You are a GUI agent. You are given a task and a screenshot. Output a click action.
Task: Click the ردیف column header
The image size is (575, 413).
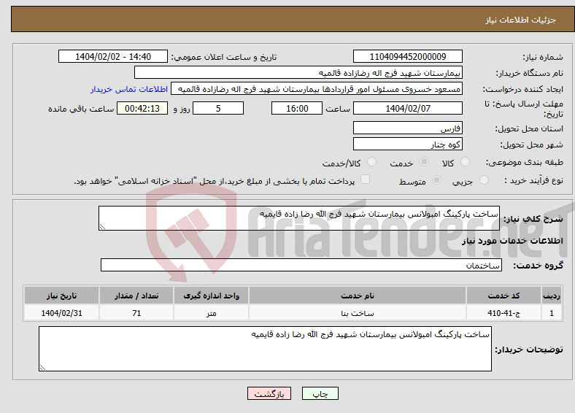pyautogui.click(x=552, y=296)
